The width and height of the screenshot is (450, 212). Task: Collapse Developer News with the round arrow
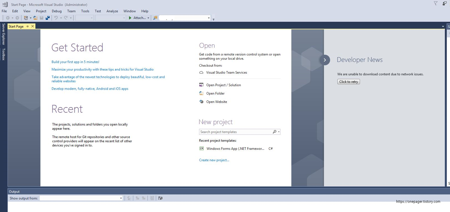coord(325,60)
